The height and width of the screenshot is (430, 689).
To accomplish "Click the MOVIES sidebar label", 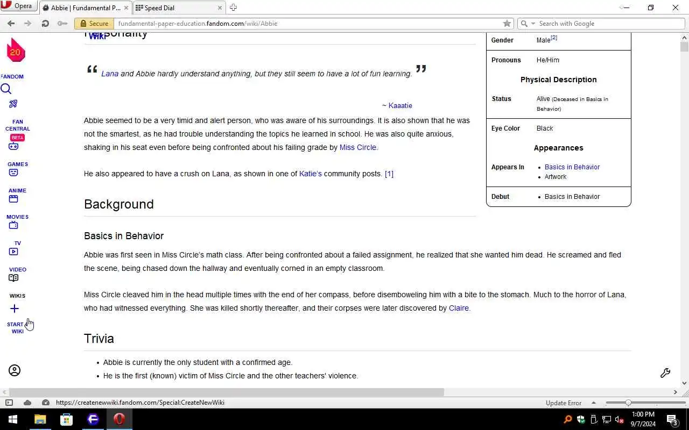I will point(18,217).
